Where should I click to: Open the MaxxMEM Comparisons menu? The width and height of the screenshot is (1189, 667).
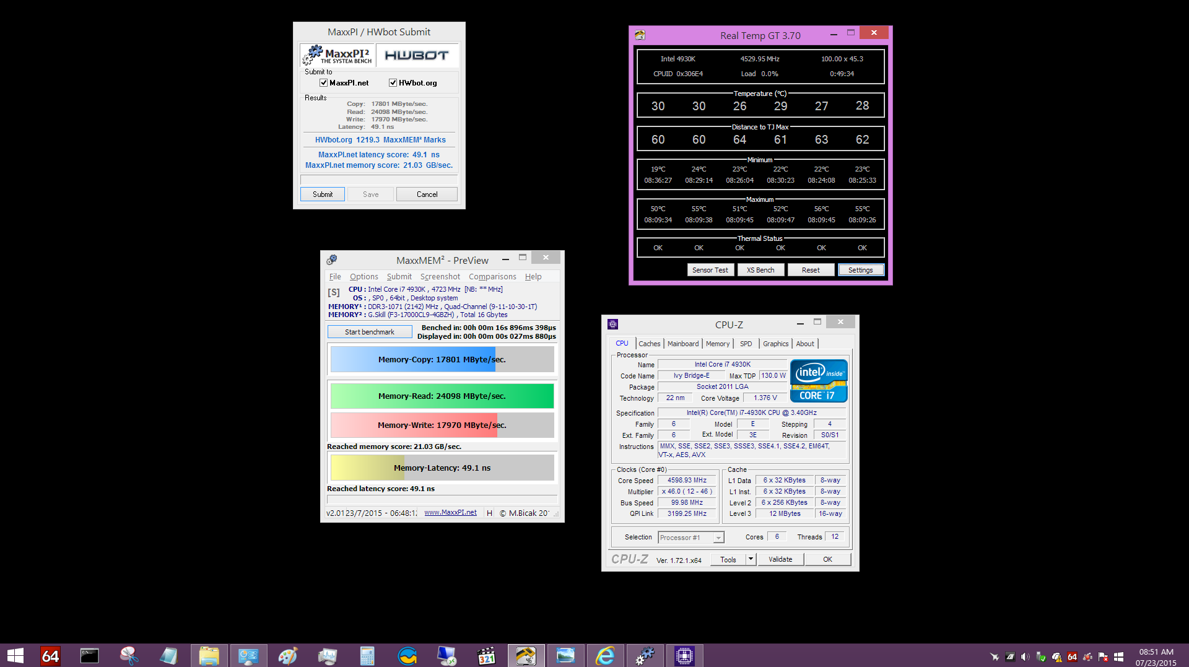pyautogui.click(x=492, y=277)
